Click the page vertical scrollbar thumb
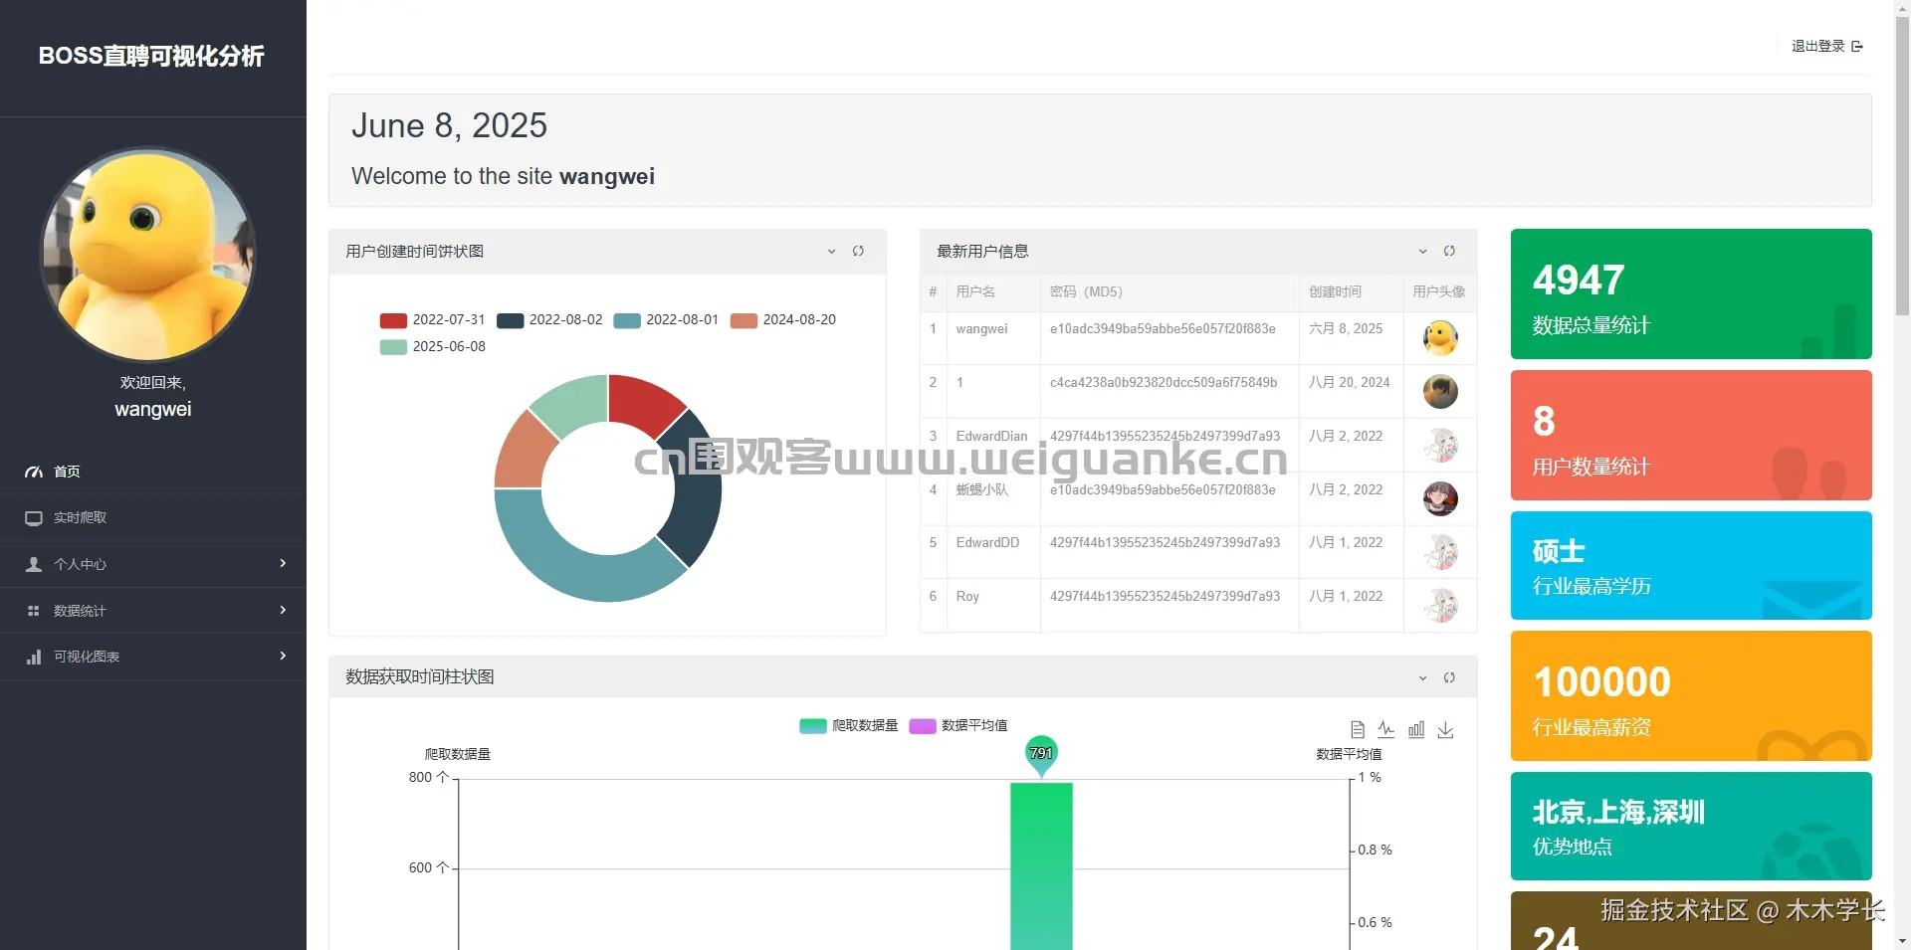1911x950 pixels. (x=1902, y=164)
